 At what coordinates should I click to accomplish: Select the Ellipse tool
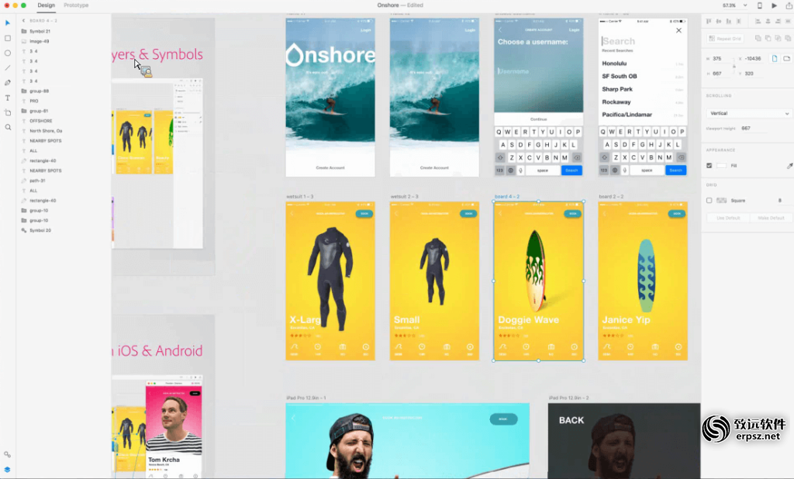8,53
